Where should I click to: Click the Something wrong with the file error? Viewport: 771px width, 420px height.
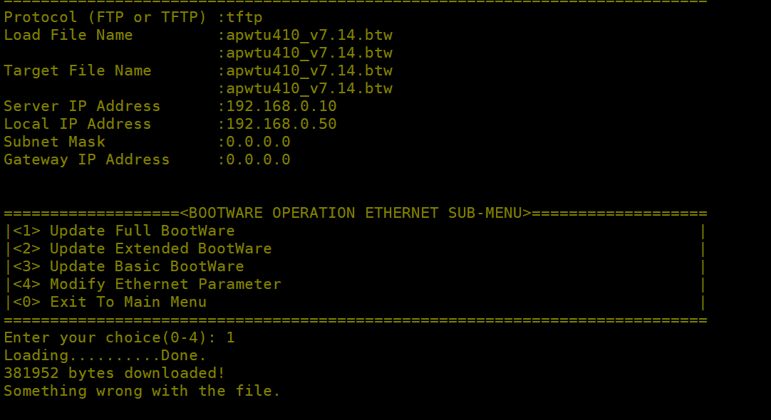142,391
